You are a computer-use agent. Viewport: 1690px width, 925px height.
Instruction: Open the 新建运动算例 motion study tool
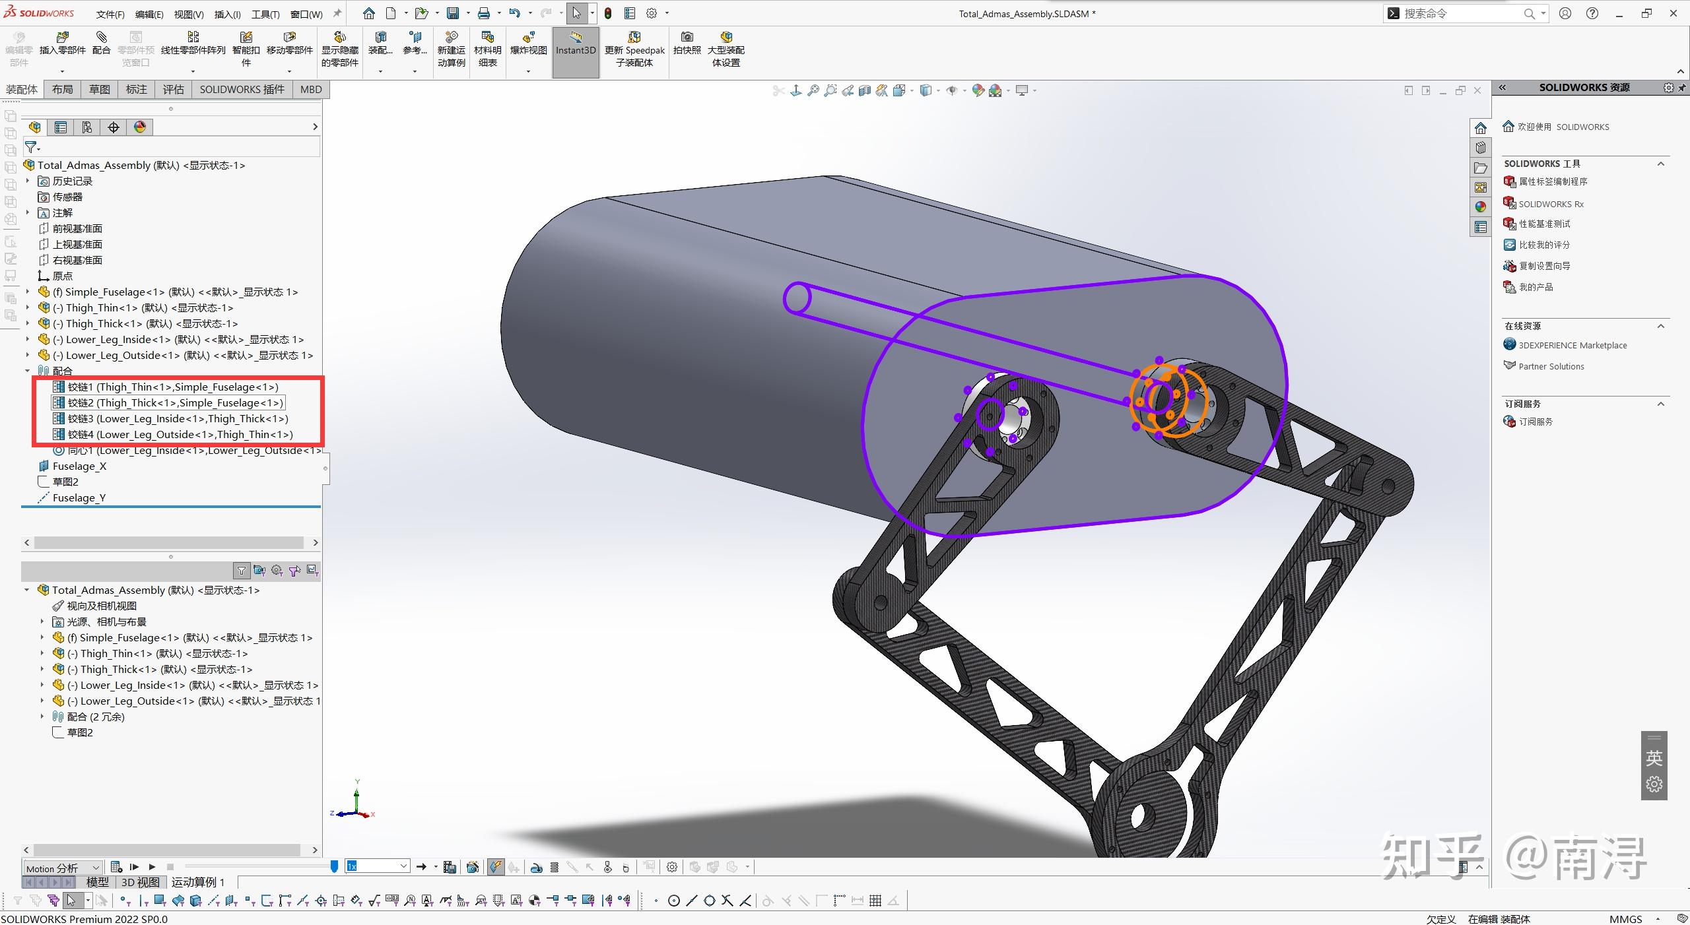tap(451, 46)
